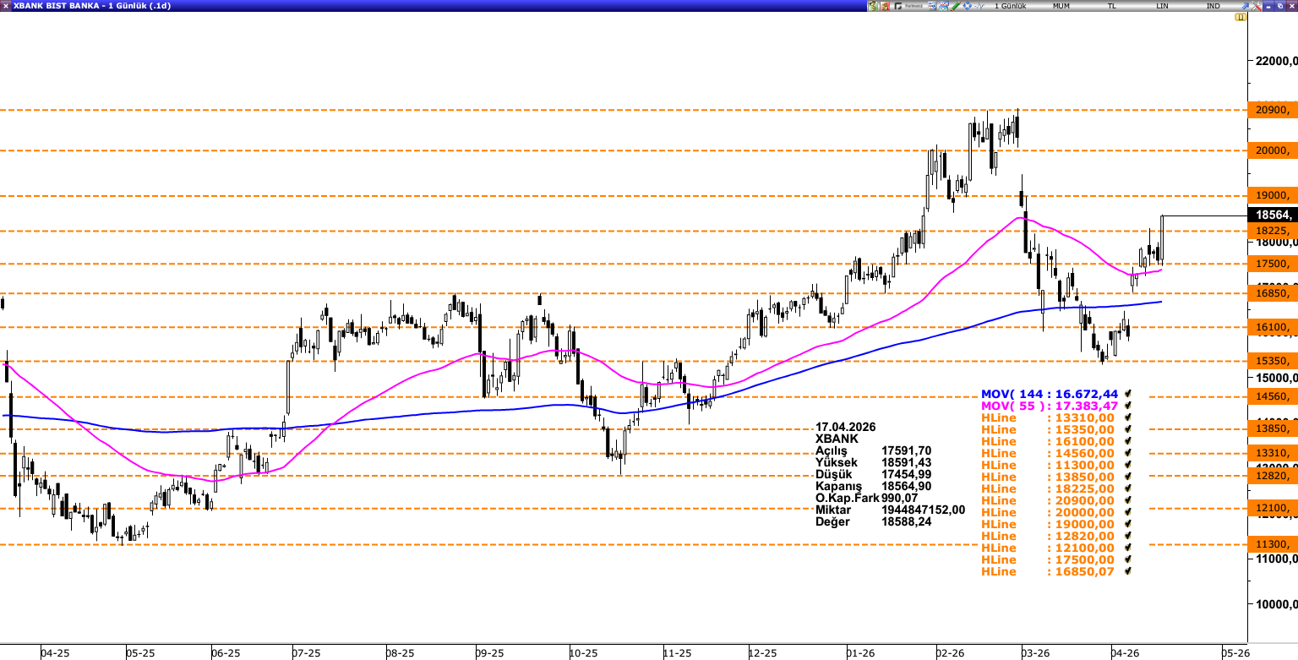The width and height of the screenshot is (1298, 660).
Task: Click the small yellow badge below toolbar
Action: 1240,17
